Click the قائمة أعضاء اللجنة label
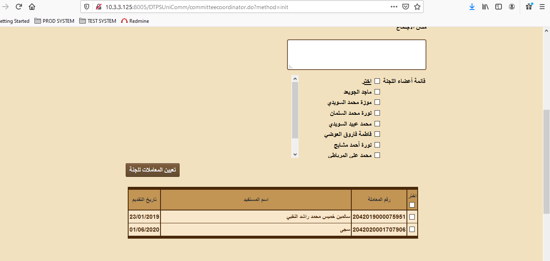The width and height of the screenshot is (550, 261). tap(404, 81)
